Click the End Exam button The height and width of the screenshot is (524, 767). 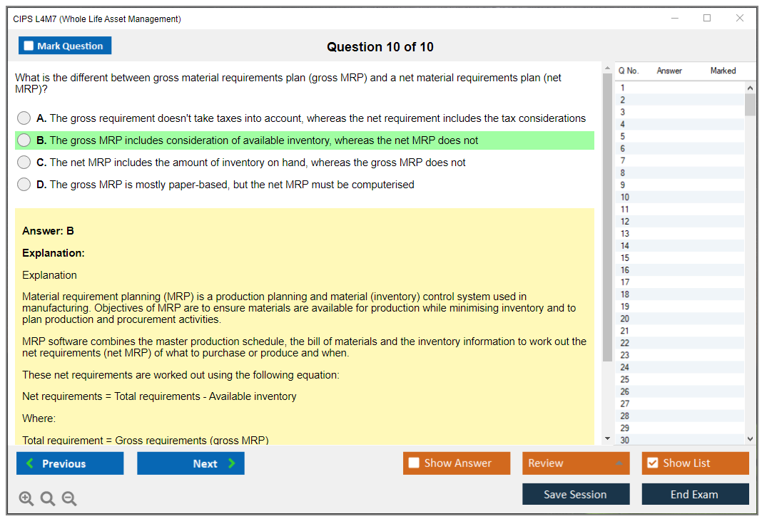coord(695,494)
